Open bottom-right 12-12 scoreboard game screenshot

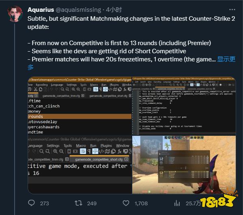click(x=184, y=165)
